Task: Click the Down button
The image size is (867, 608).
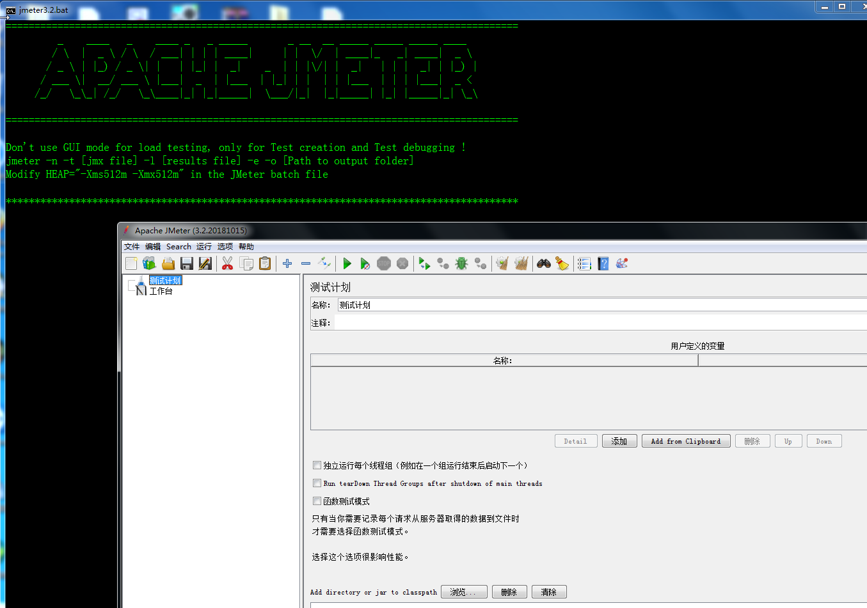Action: (824, 441)
